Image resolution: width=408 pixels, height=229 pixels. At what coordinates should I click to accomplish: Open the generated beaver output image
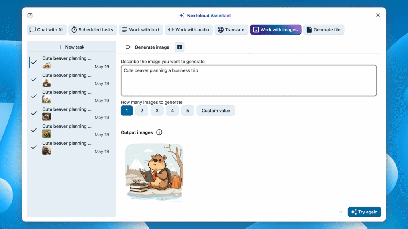(154, 173)
